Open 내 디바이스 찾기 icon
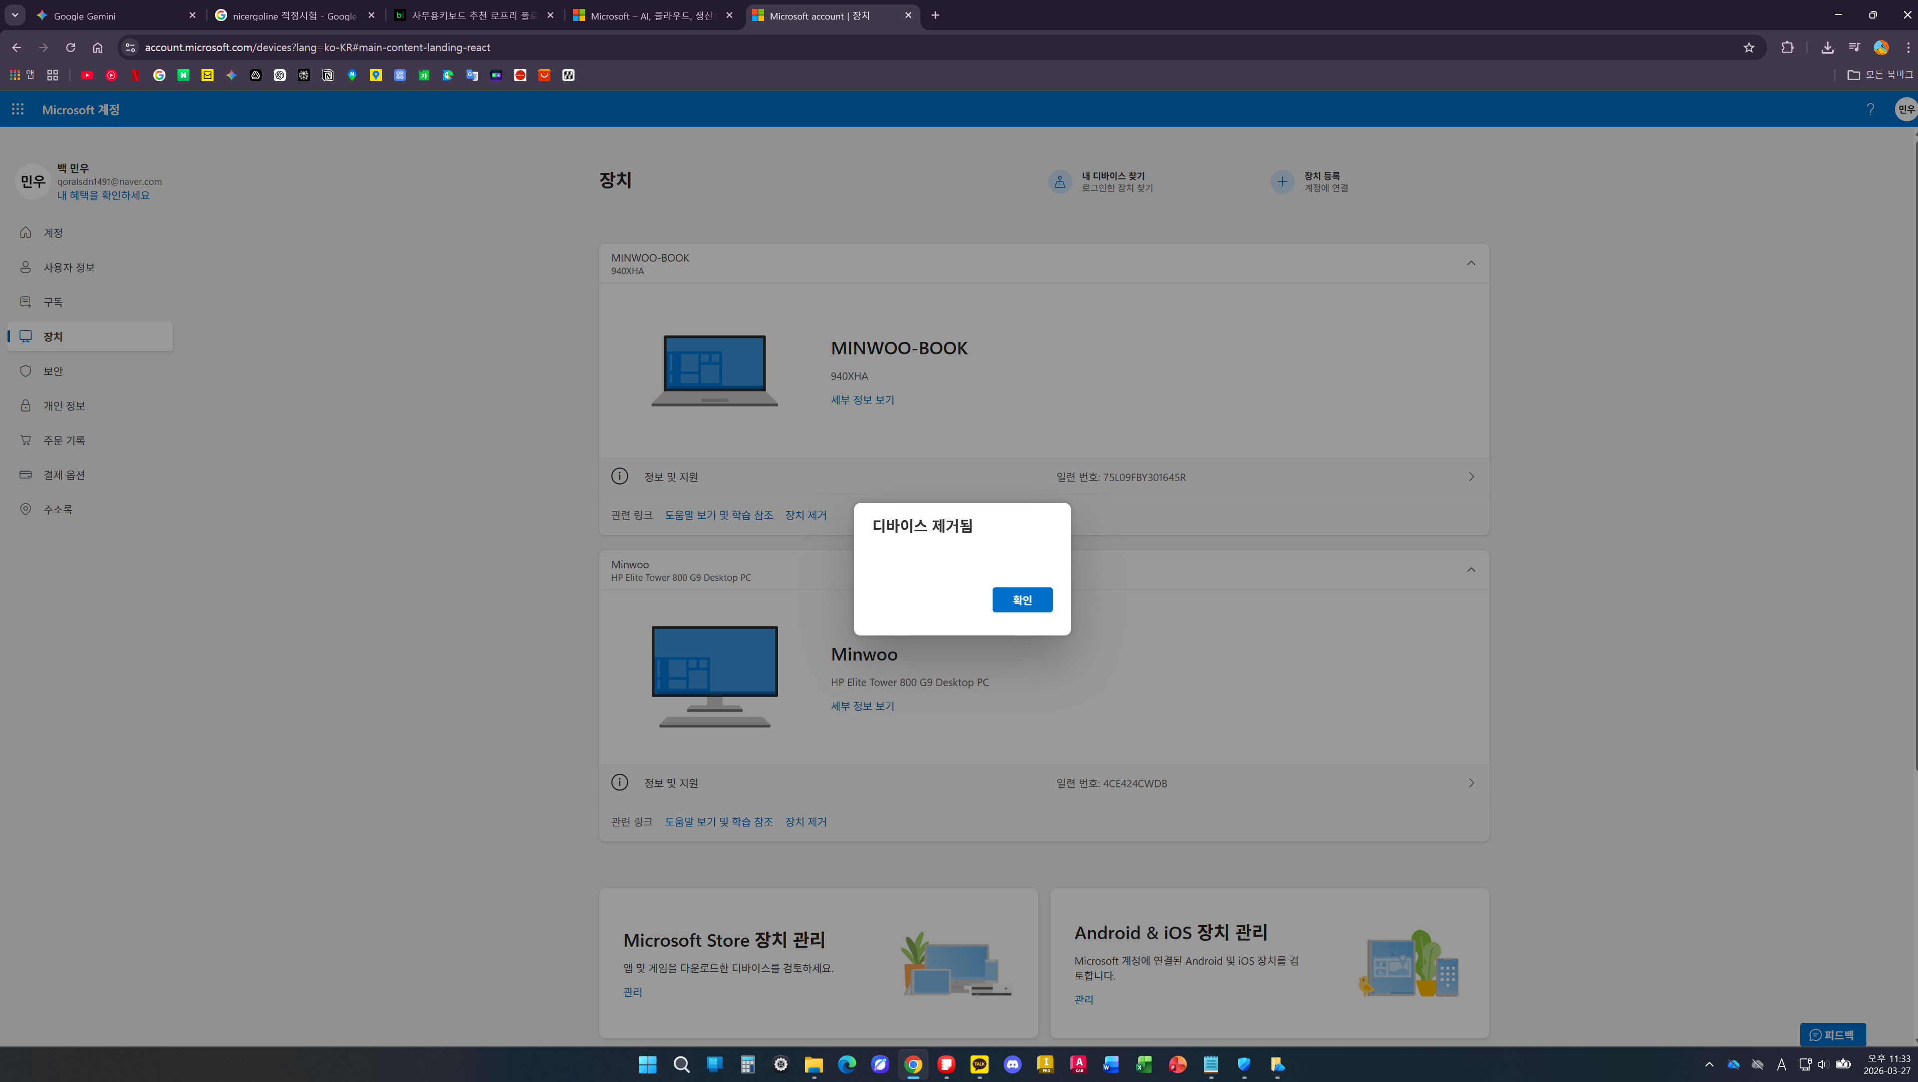The width and height of the screenshot is (1918, 1082). pyautogui.click(x=1060, y=181)
